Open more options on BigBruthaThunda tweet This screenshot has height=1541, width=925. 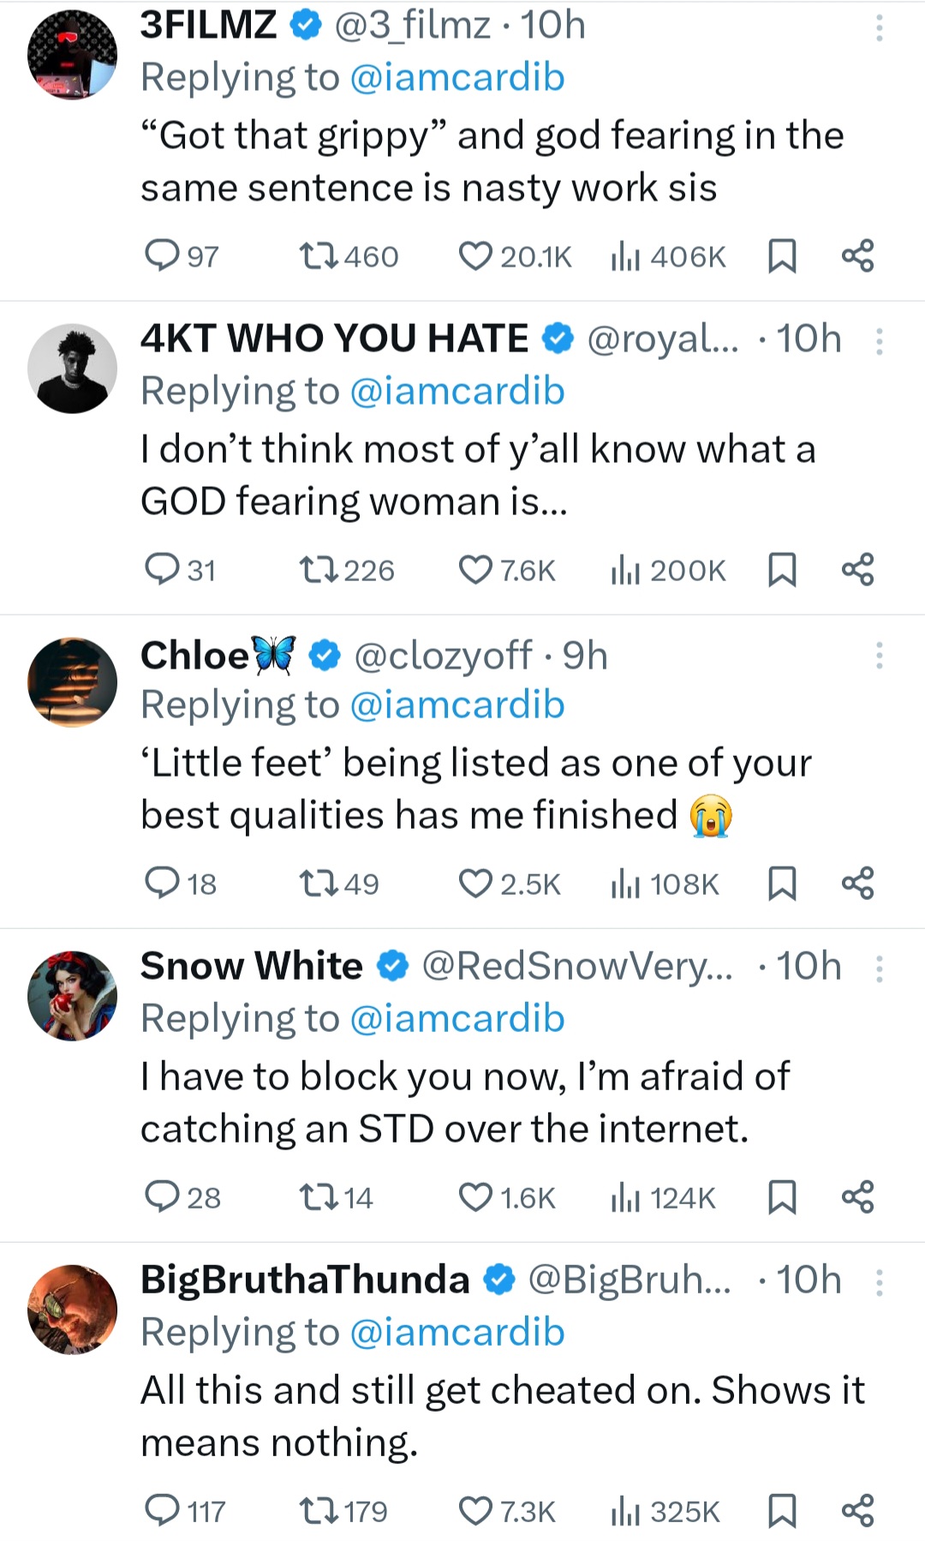pos(879,1283)
